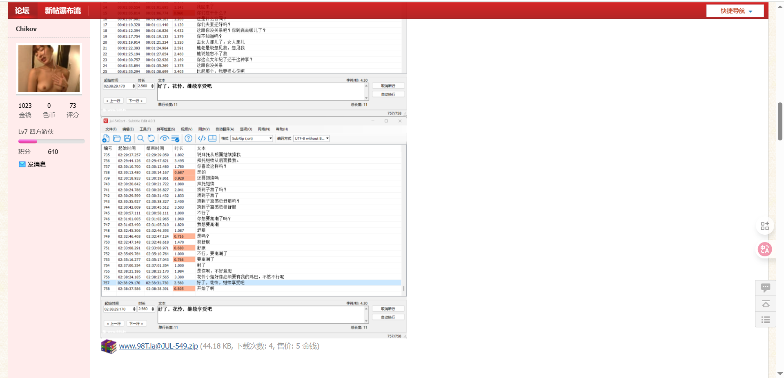Screen dimensions: 784x378
Task: Click 下一行 button in the upper edit panel
Action: (136, 100)
